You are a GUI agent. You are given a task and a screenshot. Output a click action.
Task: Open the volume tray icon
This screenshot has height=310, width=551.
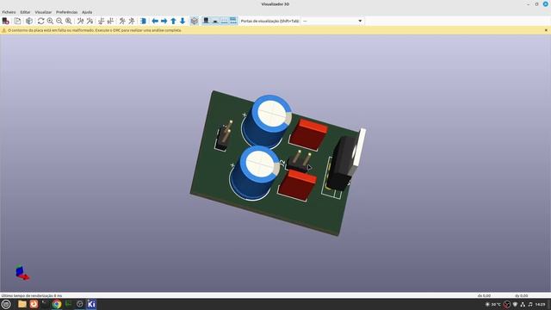[530, 304]
